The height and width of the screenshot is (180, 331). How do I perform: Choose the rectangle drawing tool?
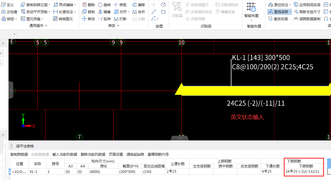click(x=163, y=12)
